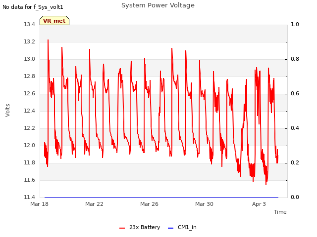Click the Mar 30 x-axis tick label
Image resolution: width=317 pixels, height=237 pixels.
point(204,204)
